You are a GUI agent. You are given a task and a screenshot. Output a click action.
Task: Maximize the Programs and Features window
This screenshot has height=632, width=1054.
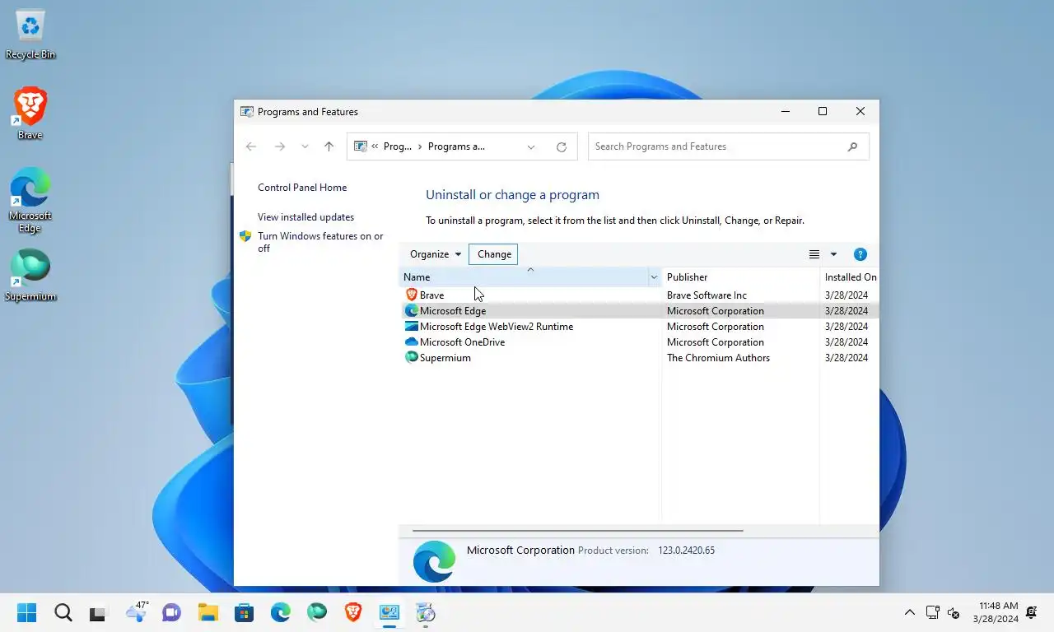[x=822, y=111]
